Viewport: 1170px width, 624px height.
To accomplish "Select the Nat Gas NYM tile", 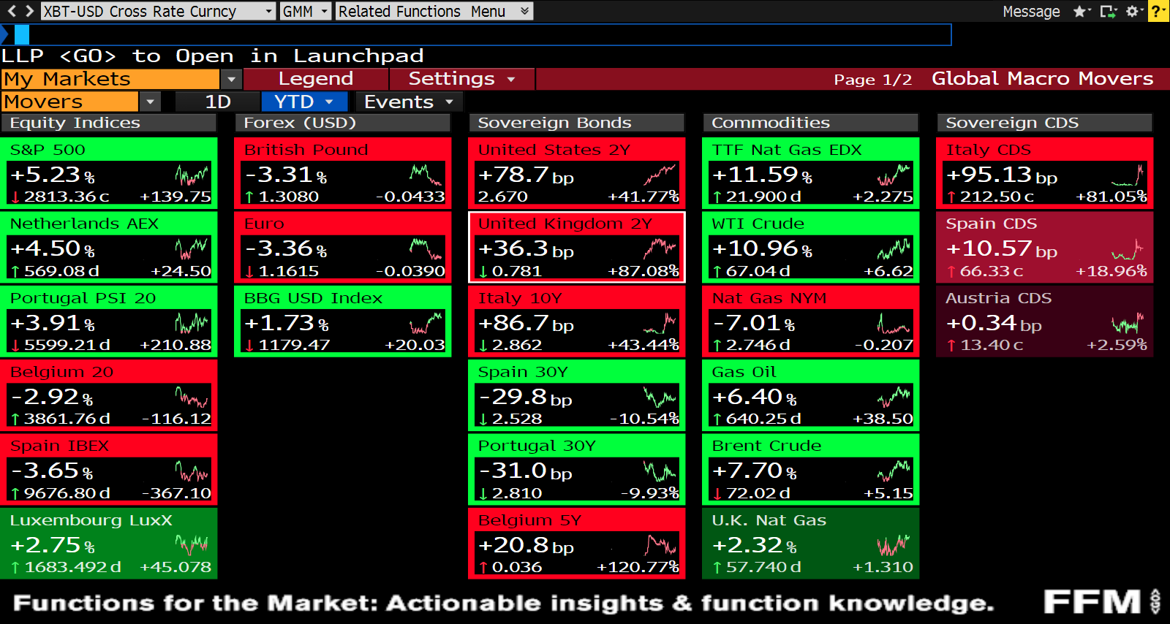I will point(811,321).
